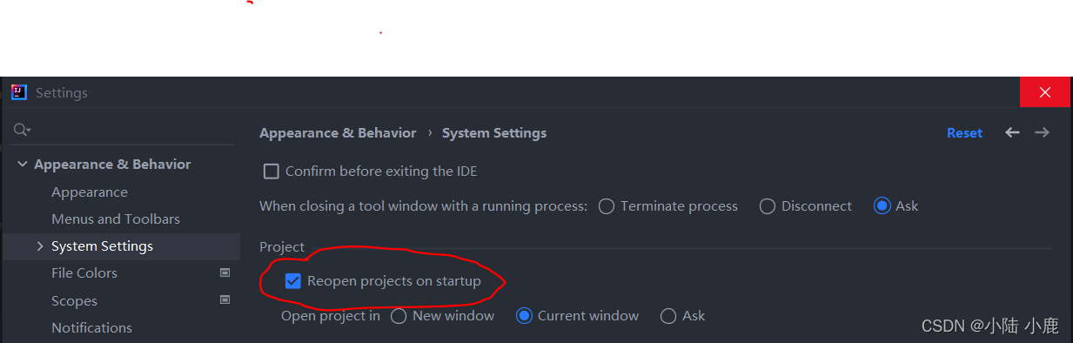Click the project-level icon beside File Colors
The width and height of the screenshot is (1073, 343).
click(x=225, y=272)
